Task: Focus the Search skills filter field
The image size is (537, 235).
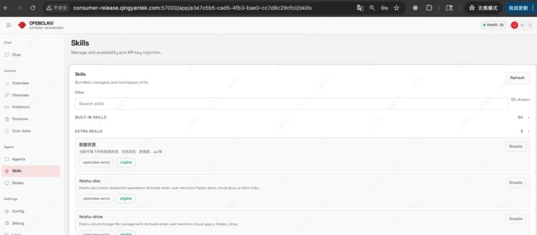Action: pos(291,103)
